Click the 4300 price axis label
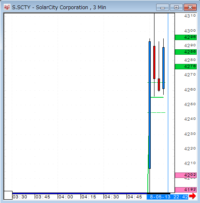Image resolution: width=200 pixels, height=203 pixels. pos(190,30)
